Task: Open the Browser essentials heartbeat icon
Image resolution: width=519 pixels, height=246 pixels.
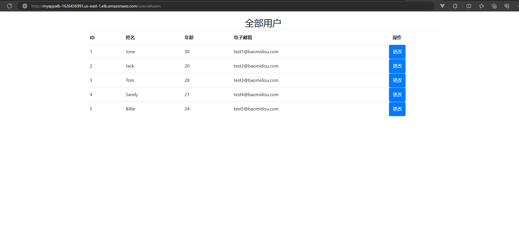Action: tap(507, 6)
